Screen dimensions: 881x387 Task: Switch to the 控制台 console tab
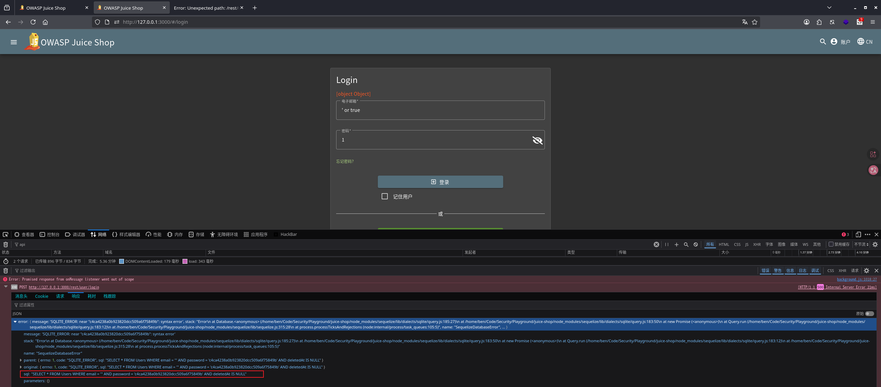(x=50, y=234)
